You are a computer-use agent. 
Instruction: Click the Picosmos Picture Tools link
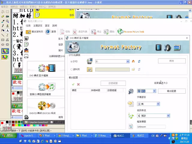[x=131, y=32]
